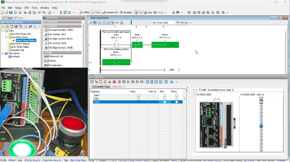Click the Offline button
290x162 pixels.
click(84, 12)
